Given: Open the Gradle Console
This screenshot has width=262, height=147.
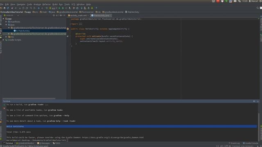Looking at the screenshot, I should 251,143.
